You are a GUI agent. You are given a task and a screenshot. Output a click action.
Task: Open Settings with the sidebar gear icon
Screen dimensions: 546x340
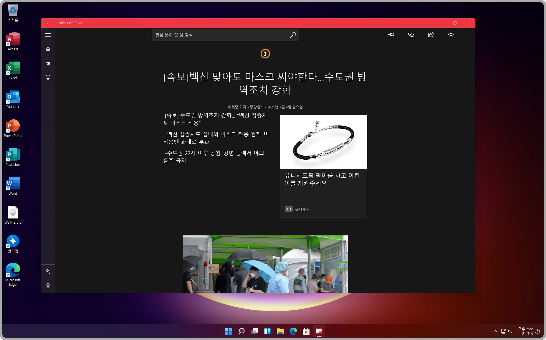tap(48, 285)
